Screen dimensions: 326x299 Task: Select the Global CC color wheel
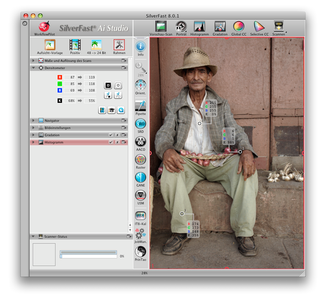tap(238, 27)
